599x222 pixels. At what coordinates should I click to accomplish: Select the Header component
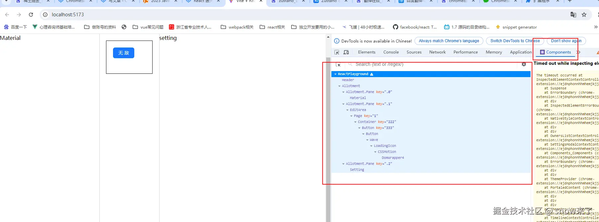point(348,80)
